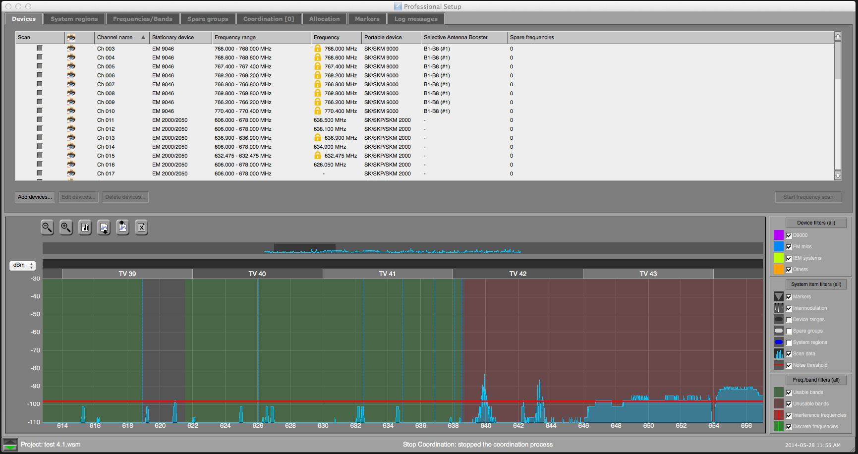Open the dBm unit dropdown
Image resolution: width=858 pixels, height=454 pixels.
pyautogui.click(x=22, y=266)
